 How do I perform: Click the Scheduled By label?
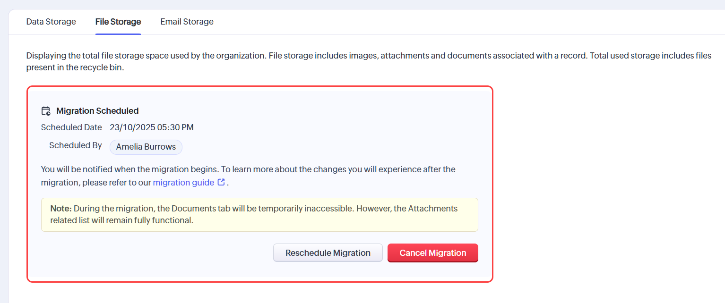tap(76, 145)
